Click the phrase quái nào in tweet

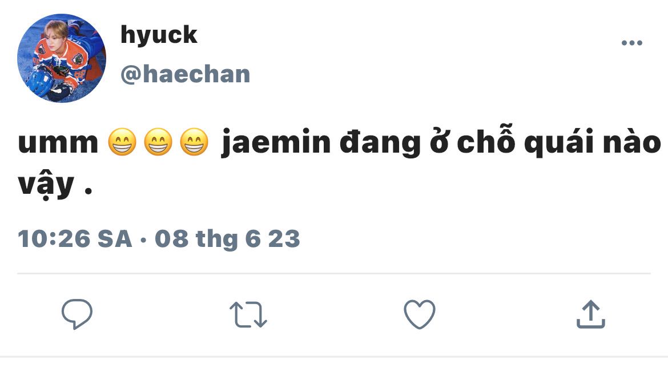(x=593, y=143)
